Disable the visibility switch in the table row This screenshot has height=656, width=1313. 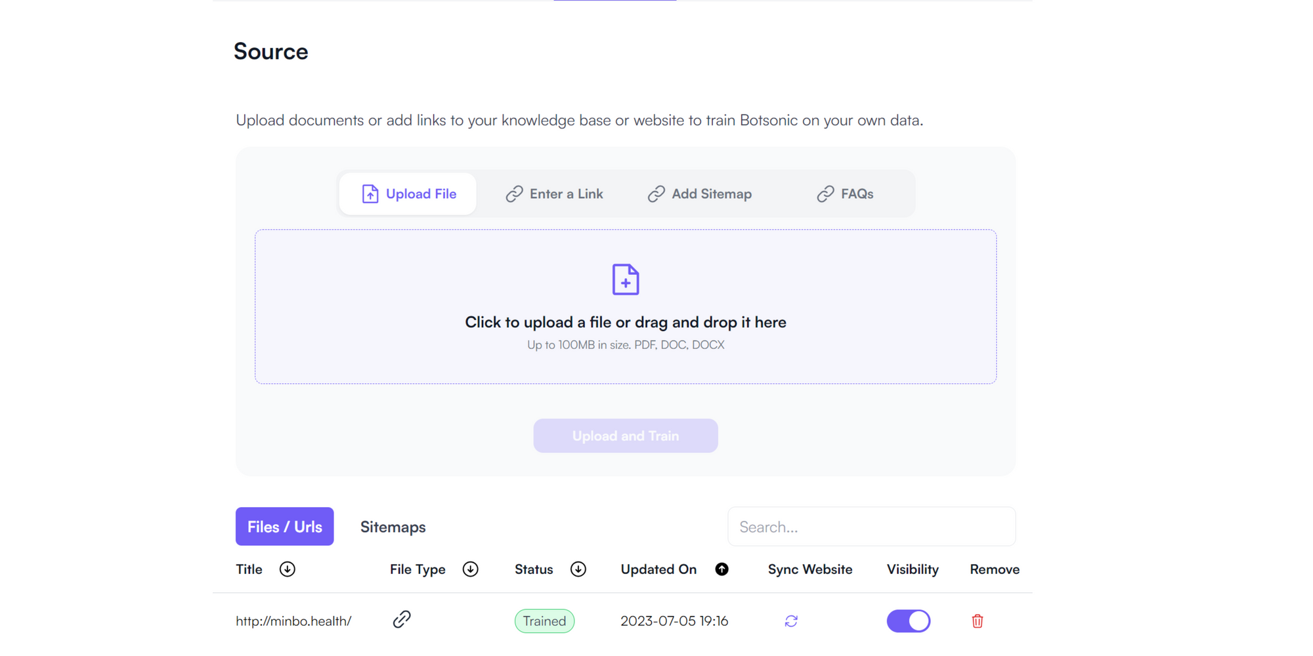point(909,621)
